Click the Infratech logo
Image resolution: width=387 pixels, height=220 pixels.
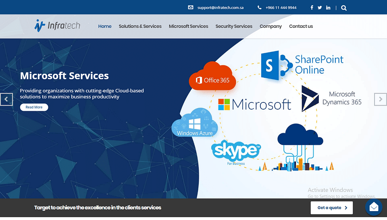coord(57,26)
